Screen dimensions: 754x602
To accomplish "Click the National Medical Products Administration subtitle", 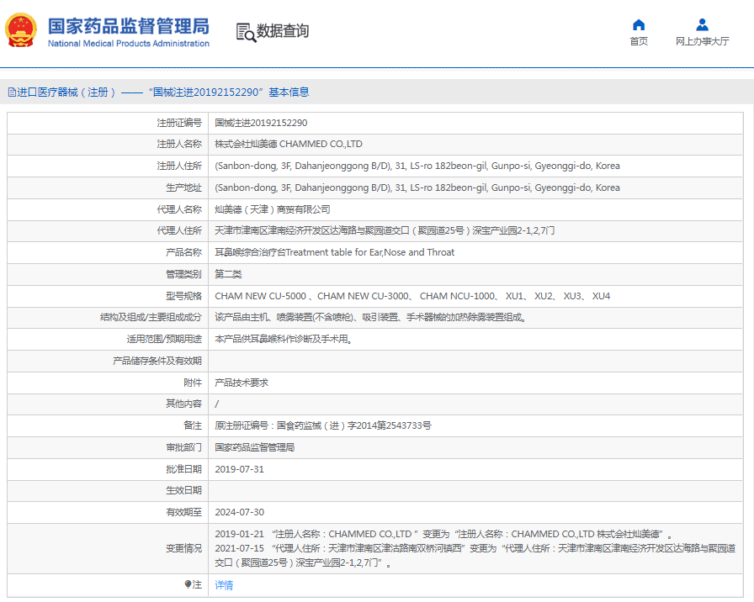I will (128, 44).
